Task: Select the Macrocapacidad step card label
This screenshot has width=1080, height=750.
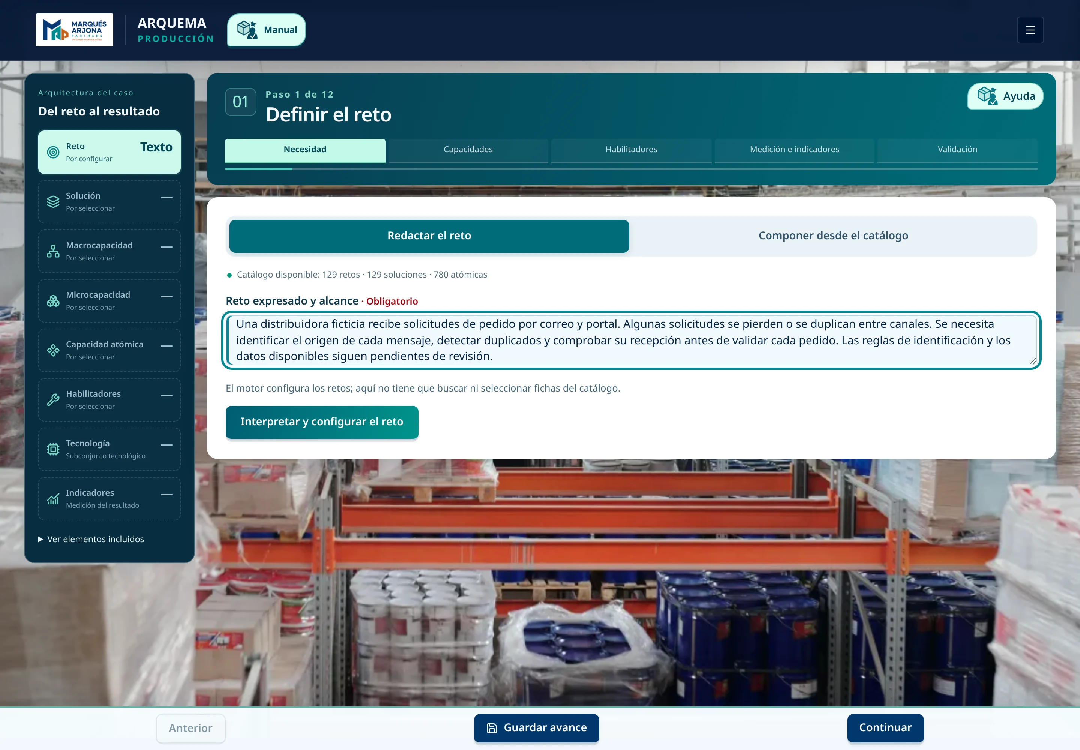Action: (x=99, y=245)
